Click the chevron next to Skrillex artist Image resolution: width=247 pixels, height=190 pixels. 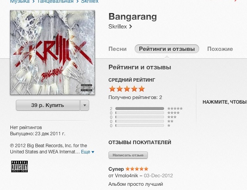130,27
